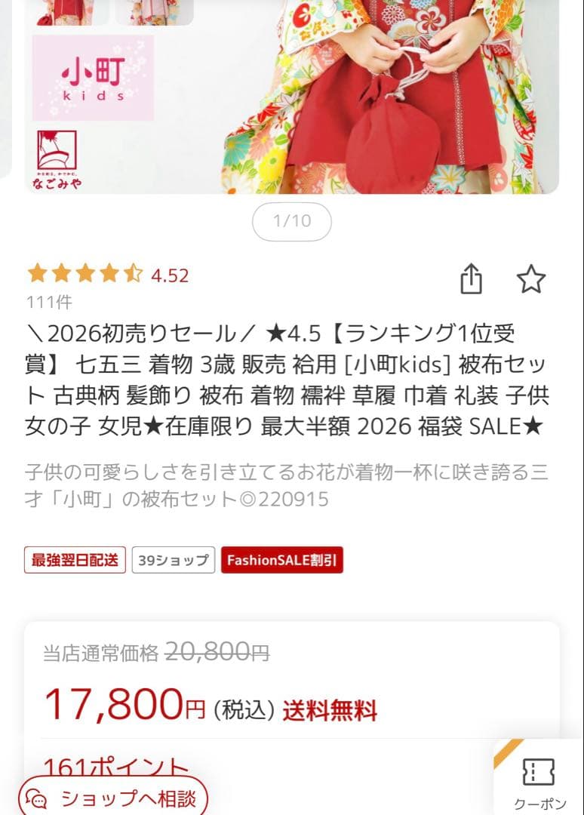
Task: Add item to favorites with star icon
Action: (x=531, y=279)
